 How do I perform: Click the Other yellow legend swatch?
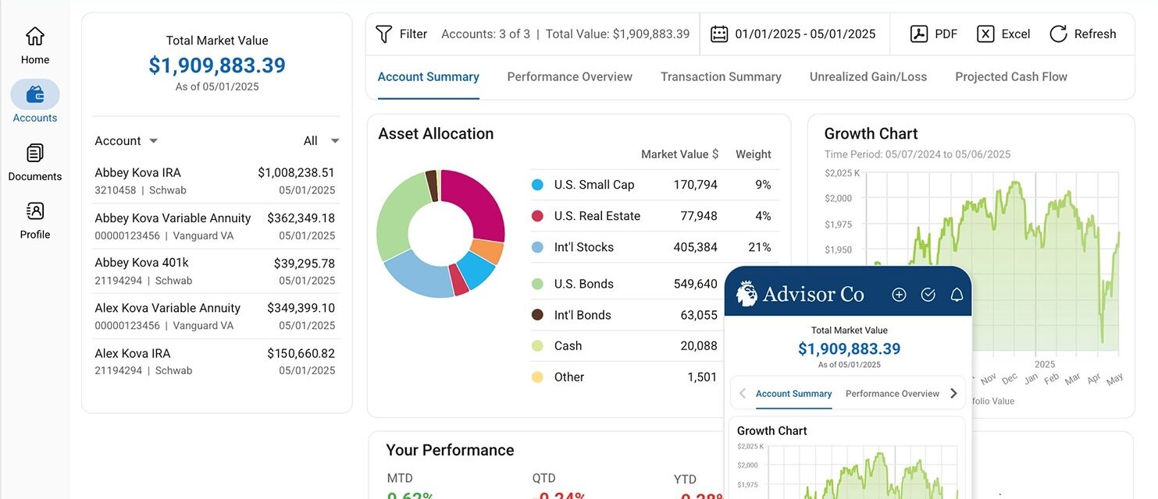pyautogui.click(x=537, y=377)
